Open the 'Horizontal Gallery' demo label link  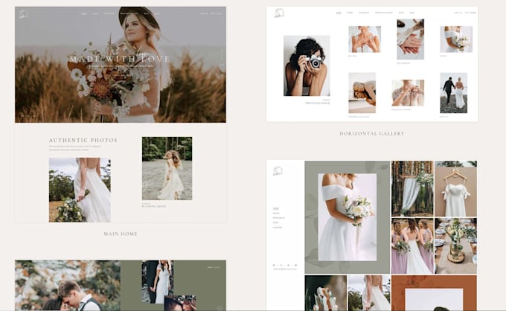(x=372, y=134)
